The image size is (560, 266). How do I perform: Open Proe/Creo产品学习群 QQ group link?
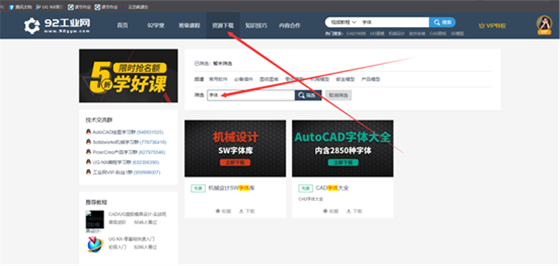(129, 152)
